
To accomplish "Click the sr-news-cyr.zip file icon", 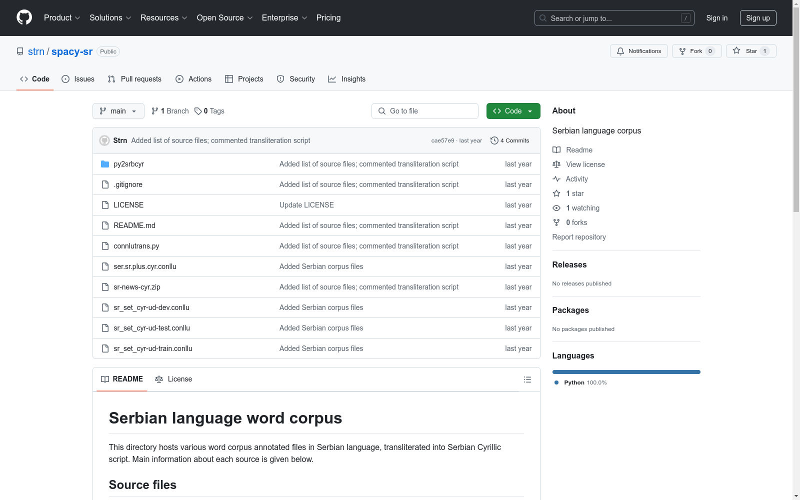I will click(105, 287).
